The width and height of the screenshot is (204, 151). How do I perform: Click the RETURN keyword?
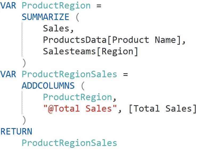tap(17, 132)
